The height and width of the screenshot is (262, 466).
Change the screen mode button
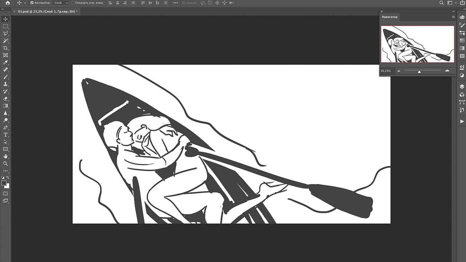[x=5, y=201]
